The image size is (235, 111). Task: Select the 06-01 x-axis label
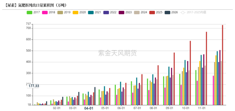pyautogui.click(x=121, y=108)
